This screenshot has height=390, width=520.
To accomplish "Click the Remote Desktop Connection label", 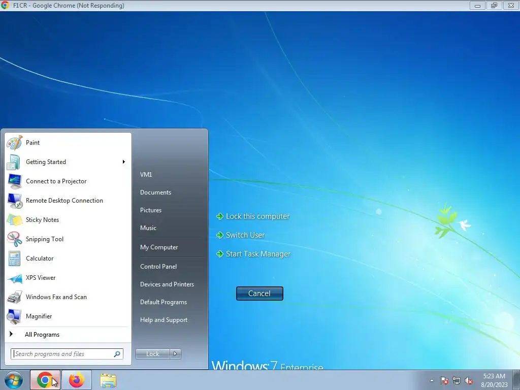I will pyautogui.click(x=64, y=200).
